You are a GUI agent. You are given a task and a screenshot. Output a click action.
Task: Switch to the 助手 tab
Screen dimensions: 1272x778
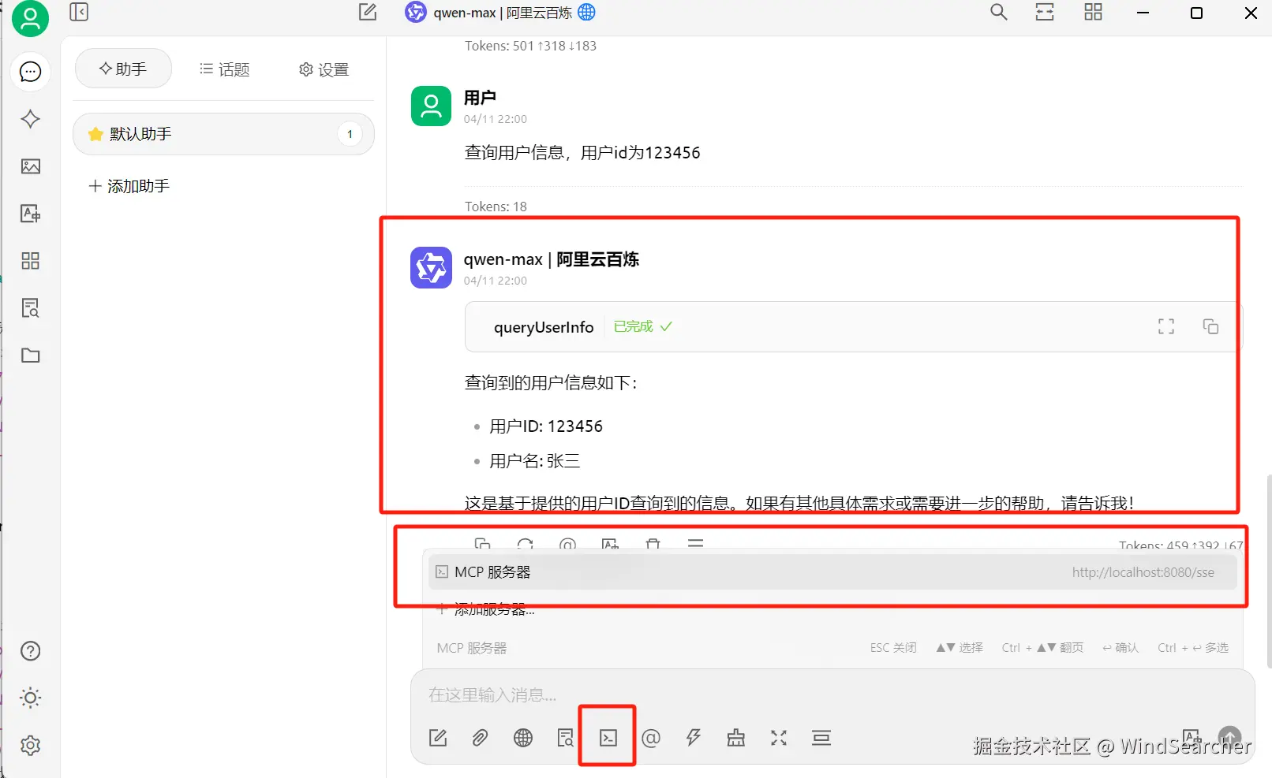click(x=123, y=69)
